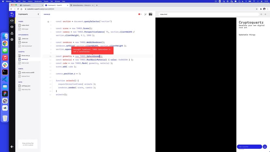
Task: Open Chrome extensions puzzle icon
Action: click(x=261, y=9)
